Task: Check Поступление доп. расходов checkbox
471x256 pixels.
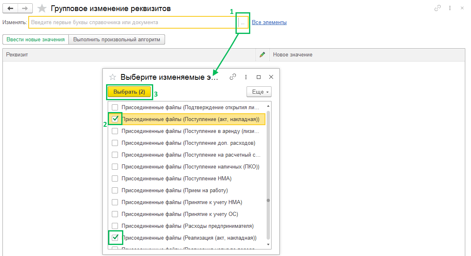Action: [115, 143]
